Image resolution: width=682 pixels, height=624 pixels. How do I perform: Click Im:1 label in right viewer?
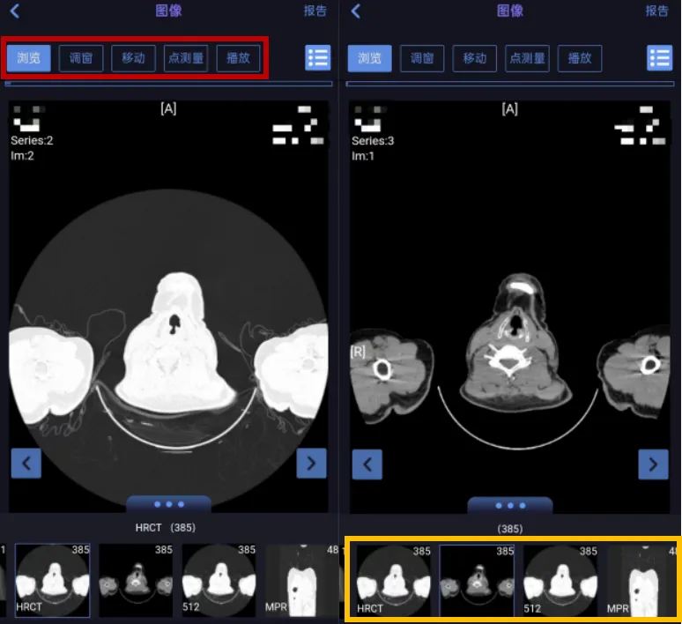(x=363, y=156)
